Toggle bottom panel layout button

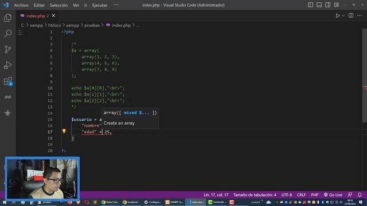319,5
